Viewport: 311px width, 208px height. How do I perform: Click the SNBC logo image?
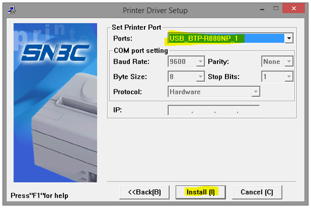tap(56, 53)
